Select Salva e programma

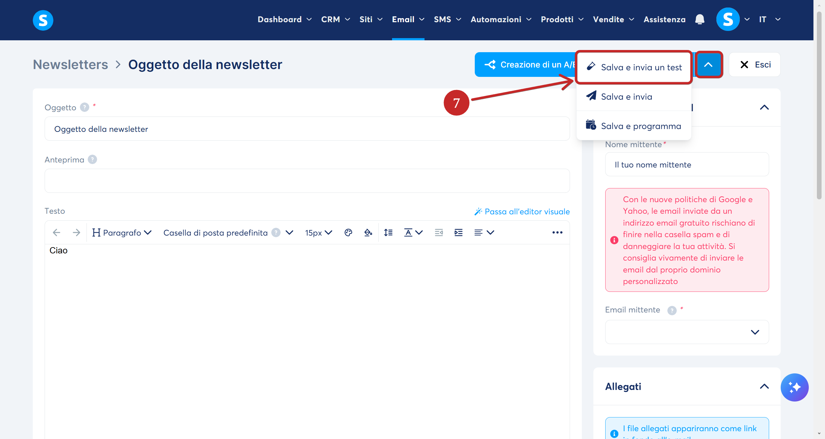tap(633, 126)
